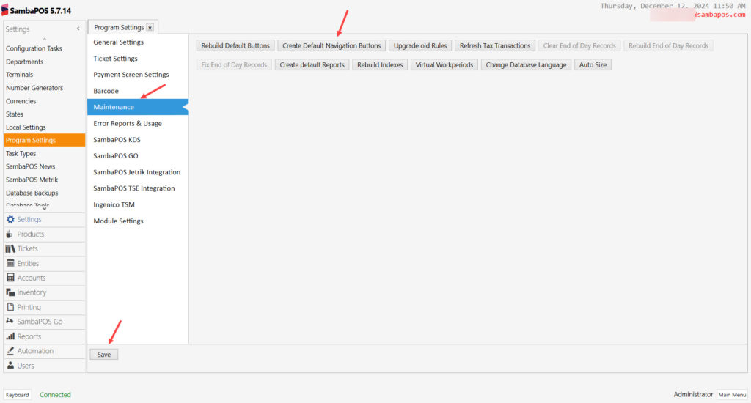Image resolution: width=751 pixels, height=403 pixels.
Task: Open Departments in sidebar
Action: point(44,62)
